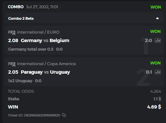Screen dimensions: 166x123
Task: Click the 0:1 final score
Action: (x=149, y=72)
